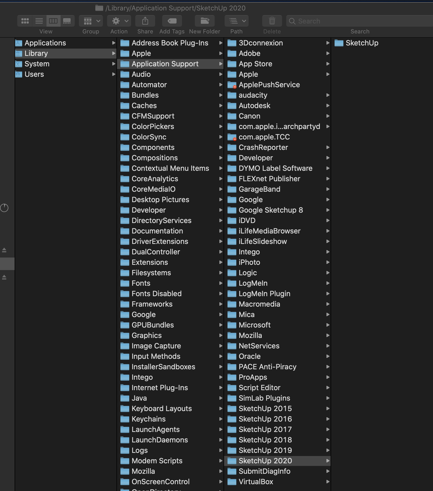Image resolution: width=433 pixels, height=491 pixels.
Task: Click the Add Tags button
Action: (x=172, y=21)
